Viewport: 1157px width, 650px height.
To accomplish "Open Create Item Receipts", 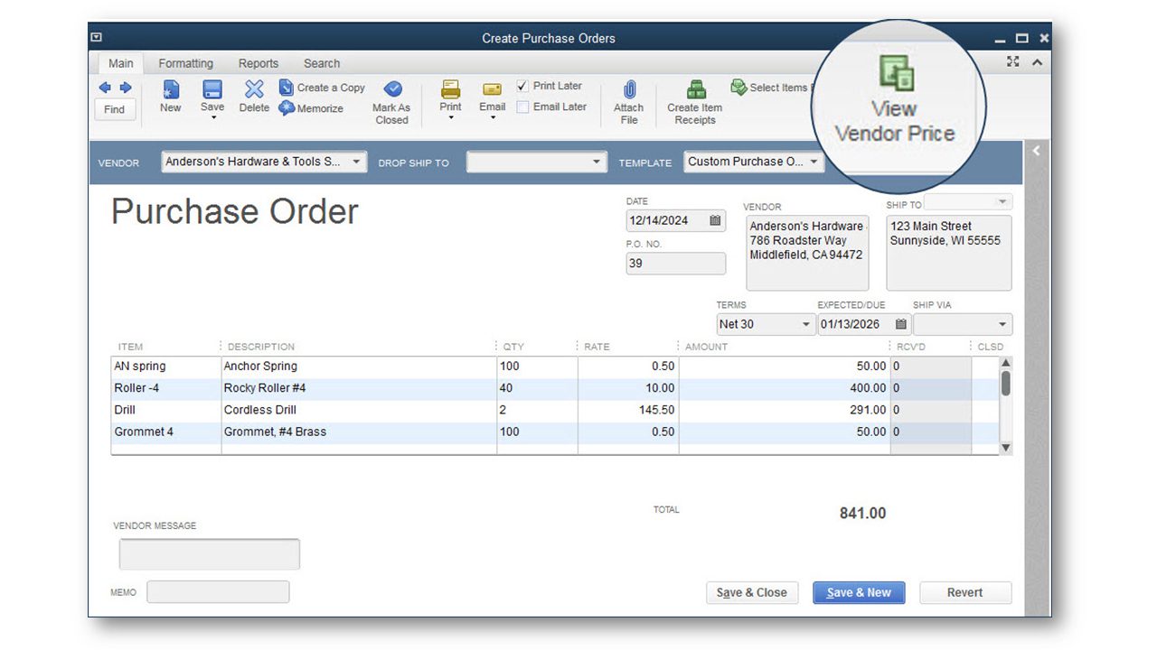I will coord(695,90).
